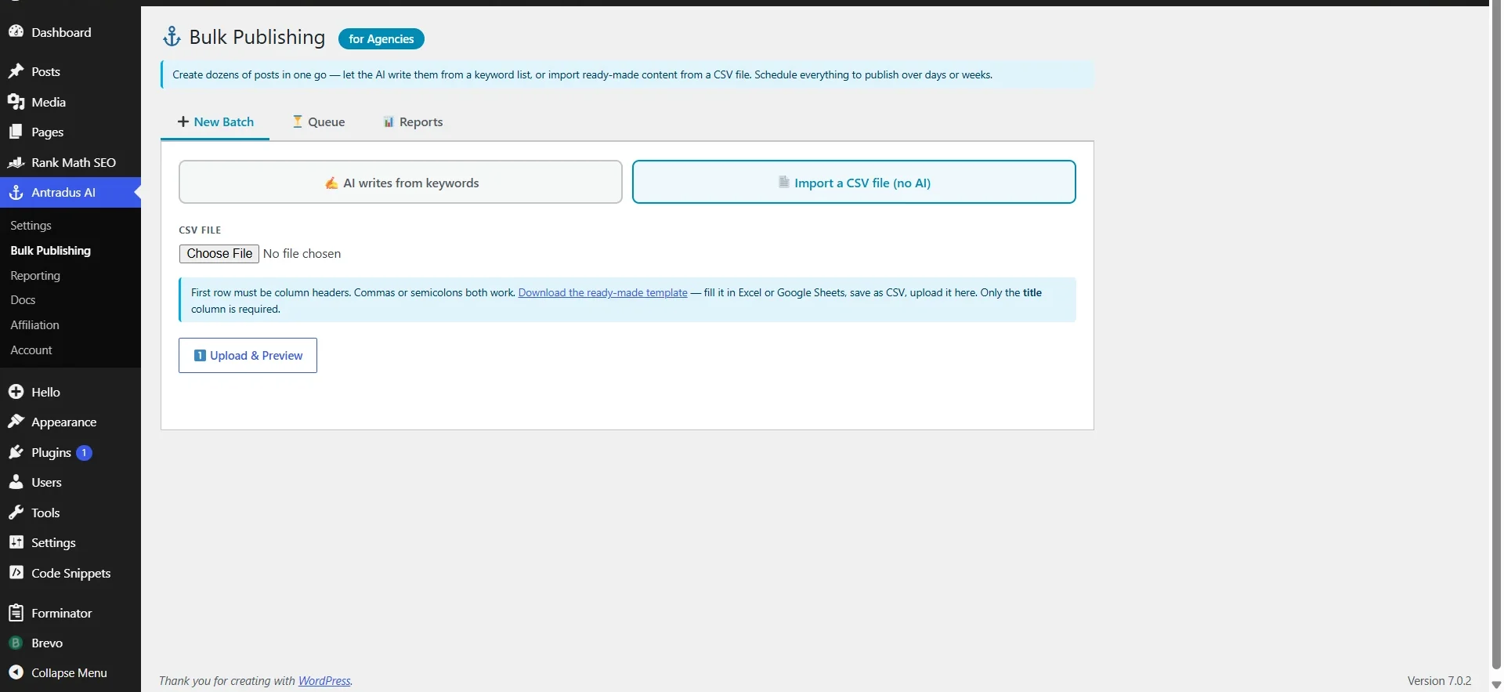The width and height of the screenshot is (1504, 692).
Task: Click the number icon on Upload & Preview
Action: tap(200, 355)
